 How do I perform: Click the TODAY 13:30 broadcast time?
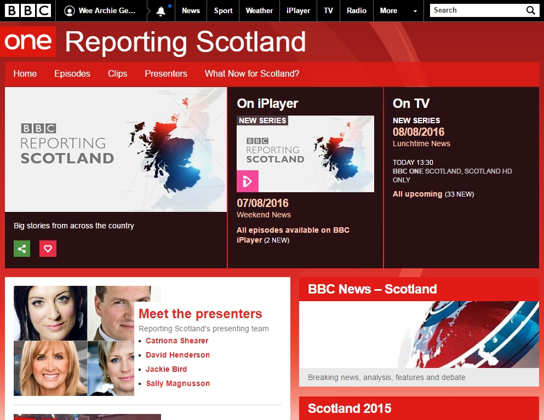[x=413, y=162]
